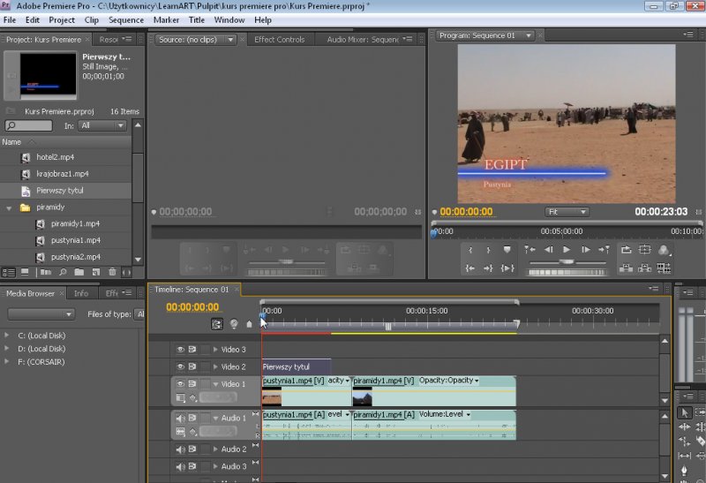Click the New Bin folder icon

pyautogui.click(x=79, y=272)
